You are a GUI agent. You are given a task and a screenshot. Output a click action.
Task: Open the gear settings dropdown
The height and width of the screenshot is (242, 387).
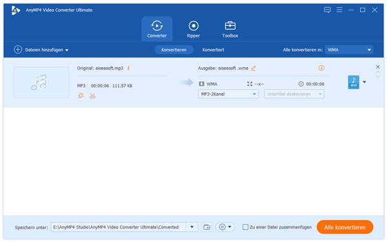[x=225, y=227]
